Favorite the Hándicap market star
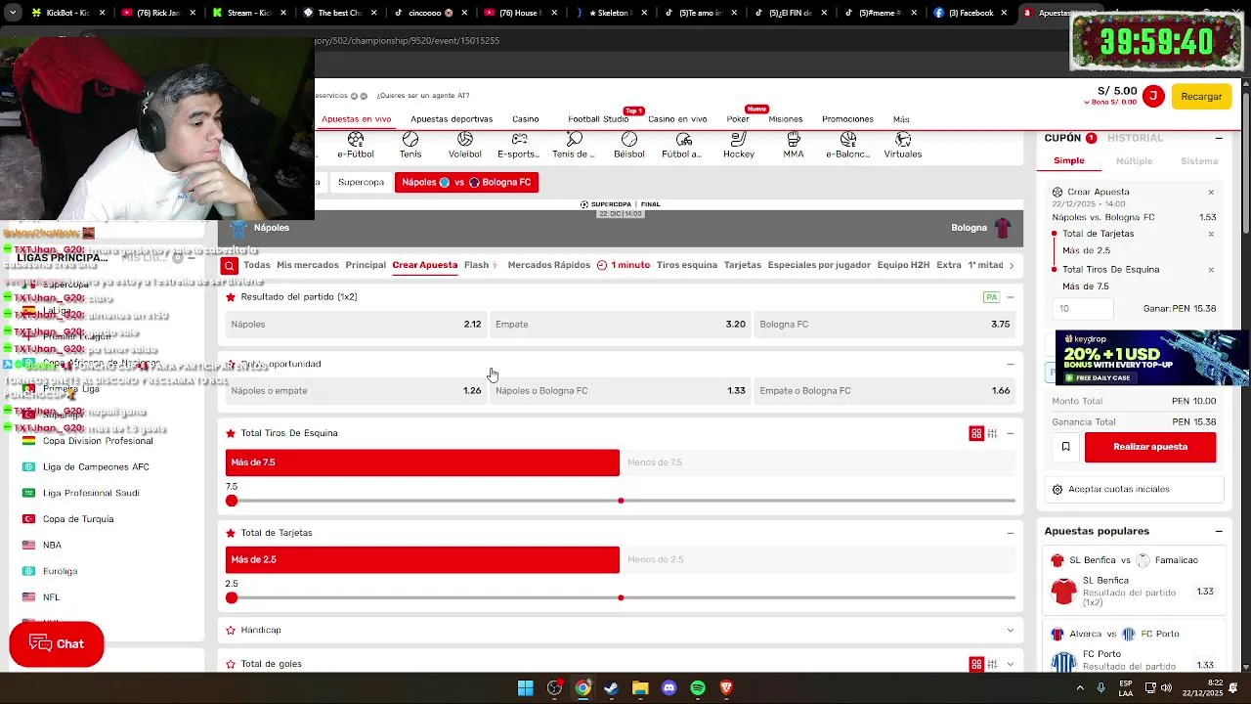The height and width of the screenshot is (704, 1251). (231, 631)
